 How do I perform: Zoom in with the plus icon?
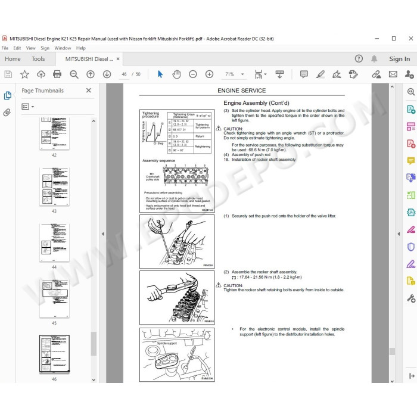[209, 74]
